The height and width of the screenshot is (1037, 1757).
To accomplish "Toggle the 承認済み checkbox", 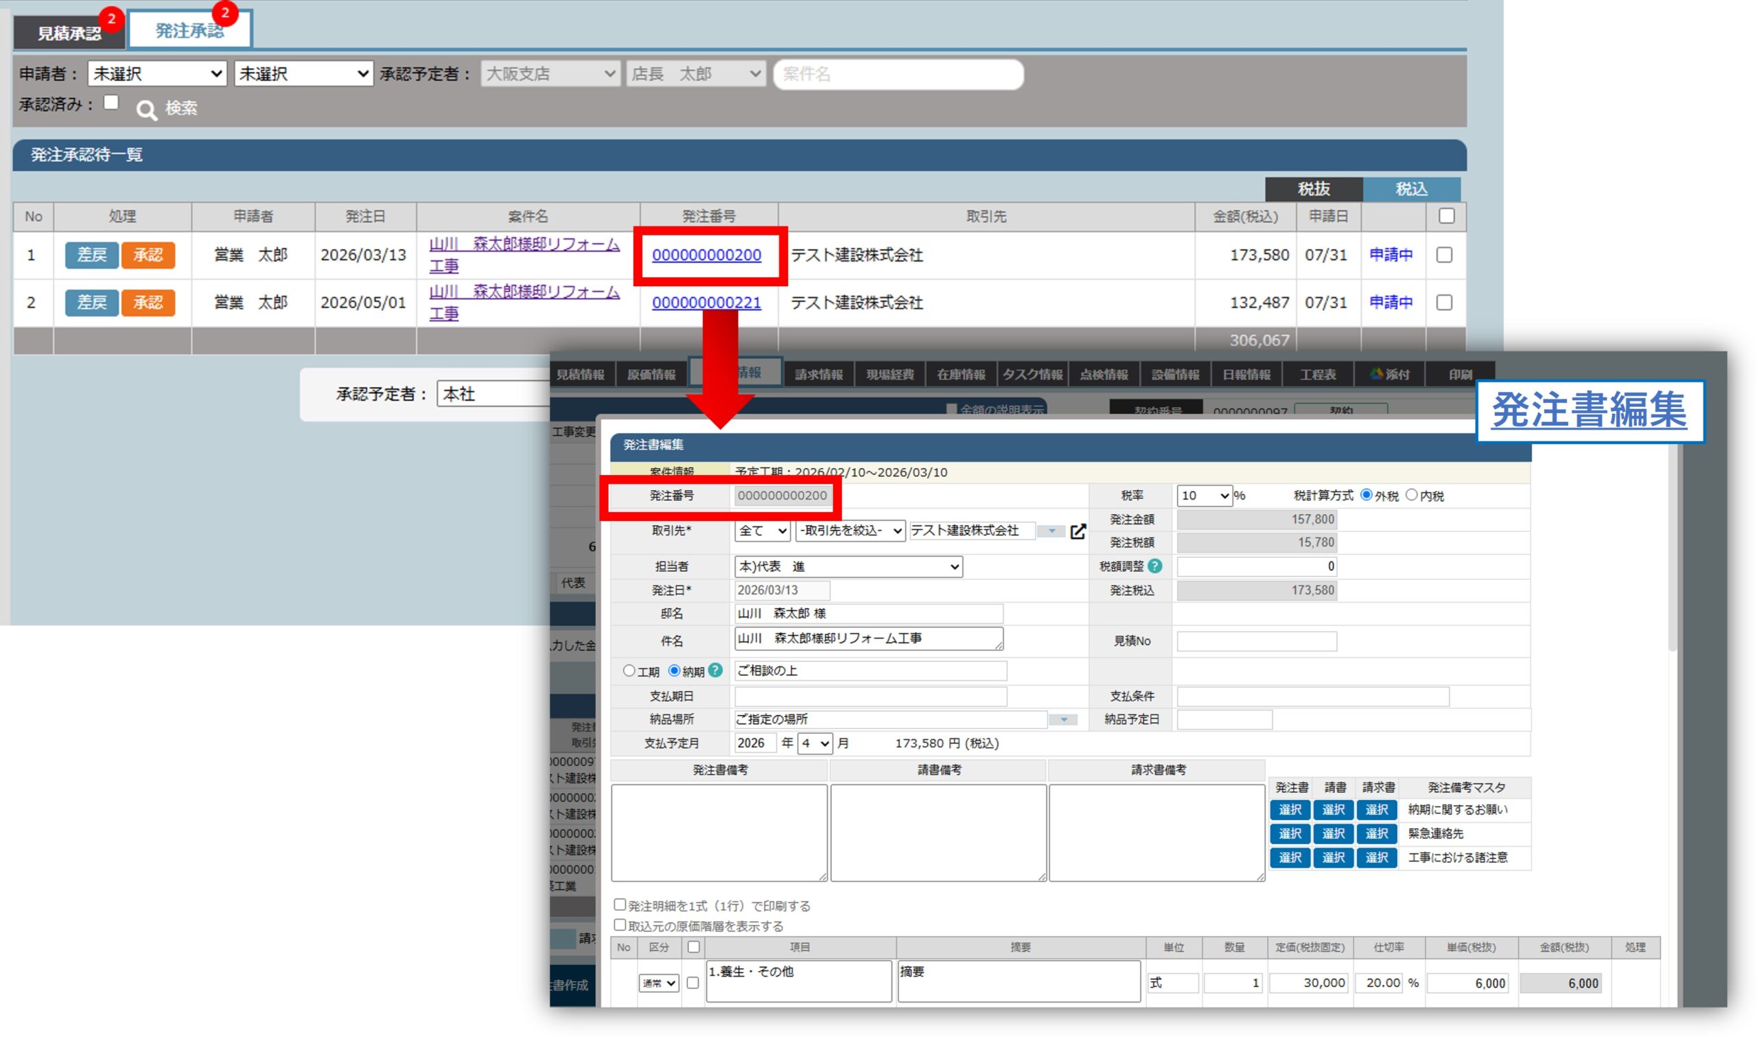I will [111, 103].
